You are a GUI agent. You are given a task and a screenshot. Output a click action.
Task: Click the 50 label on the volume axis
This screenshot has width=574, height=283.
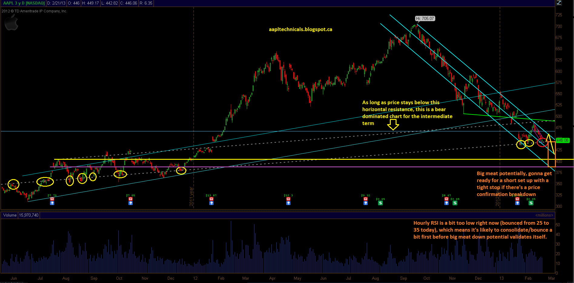click(x=558, y=225)
